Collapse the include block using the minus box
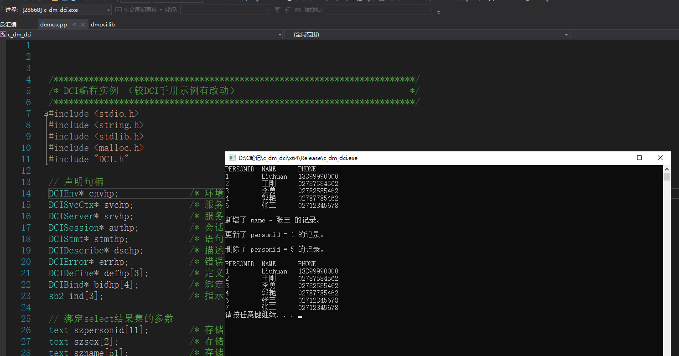 (45, 114)
